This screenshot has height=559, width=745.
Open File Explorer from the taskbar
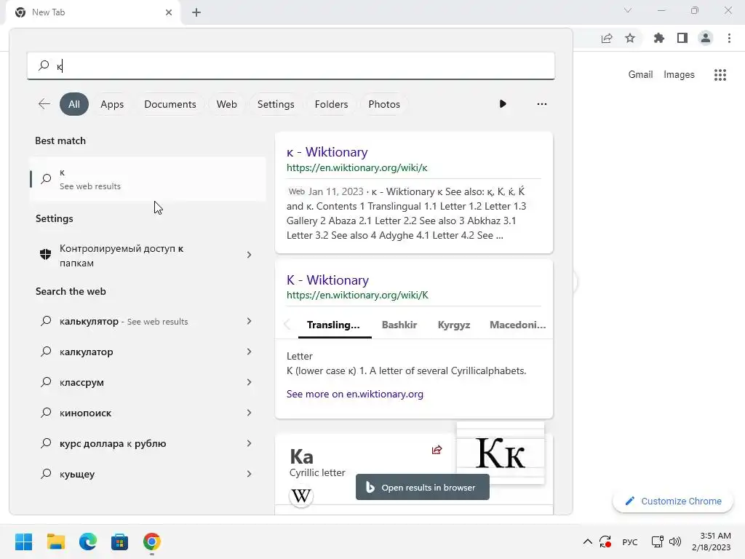pyautogui.click(x=55, y=542)
